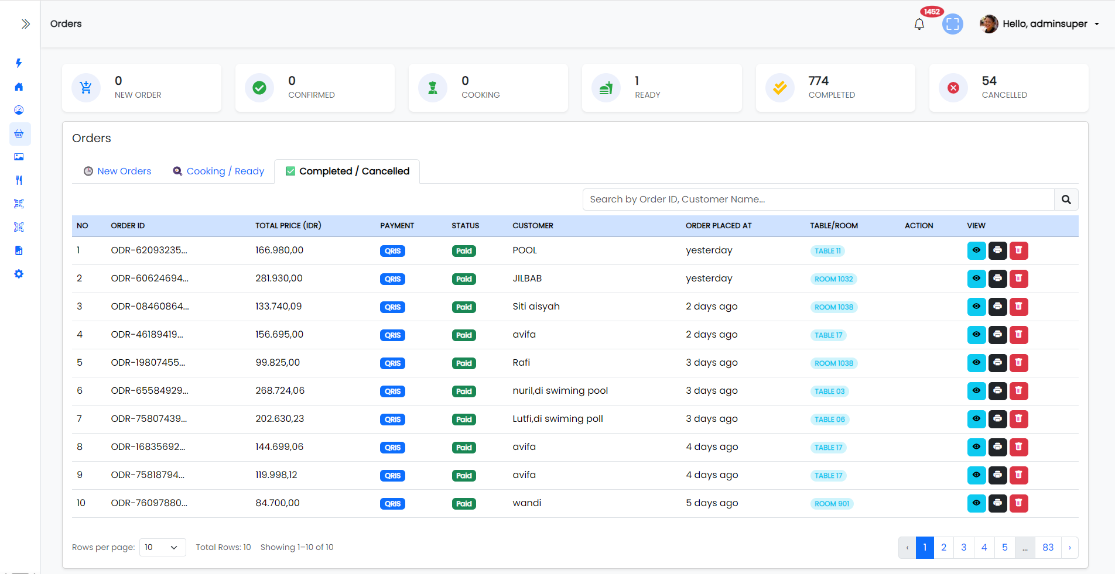This screenshot has width=1115, height=574.
Task: Open the adminsuper user dropdown menu
Action: [1040, 24]
